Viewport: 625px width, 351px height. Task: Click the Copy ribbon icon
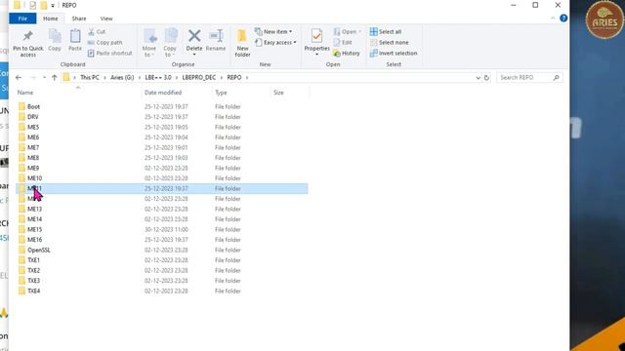coord(55,36)
